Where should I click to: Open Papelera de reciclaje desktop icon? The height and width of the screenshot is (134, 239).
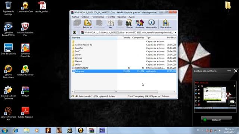click(x=8, y=8)
